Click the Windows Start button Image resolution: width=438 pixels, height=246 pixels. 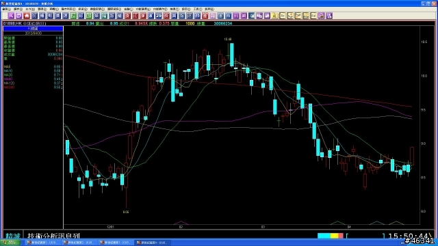coord(10,243)
